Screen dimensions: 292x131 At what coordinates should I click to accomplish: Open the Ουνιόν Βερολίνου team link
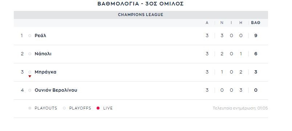coord(56,90)
